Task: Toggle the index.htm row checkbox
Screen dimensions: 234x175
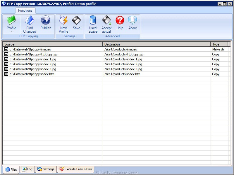Action: coord(6,74)
